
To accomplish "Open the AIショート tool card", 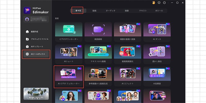I will 69,54.
